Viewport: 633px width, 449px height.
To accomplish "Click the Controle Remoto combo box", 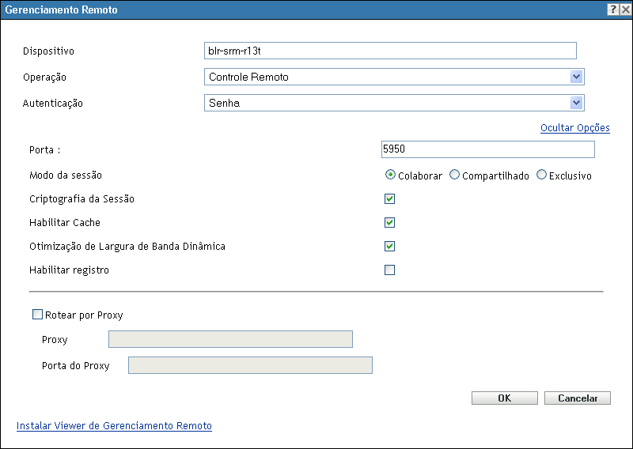I will coord(386,77).
